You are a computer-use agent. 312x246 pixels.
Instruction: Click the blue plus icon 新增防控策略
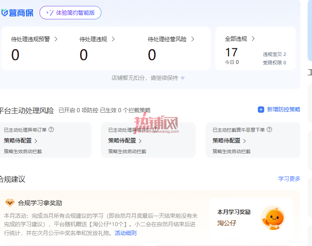point(261,109)
